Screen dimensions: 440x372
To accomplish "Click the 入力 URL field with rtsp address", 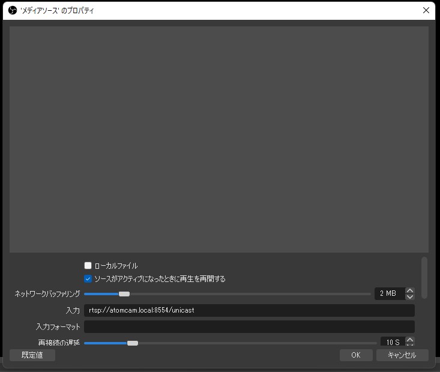I will (x=249, y=310).
